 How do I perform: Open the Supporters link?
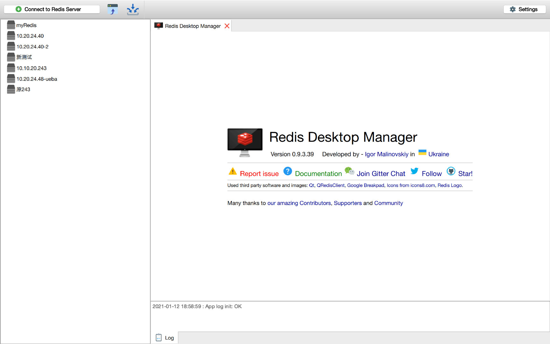click(348, 203)
